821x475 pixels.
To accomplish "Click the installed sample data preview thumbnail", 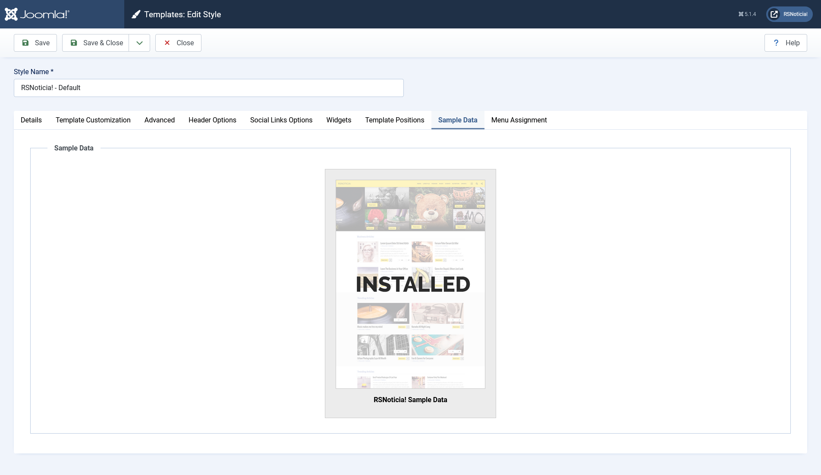I will coord(410,284).
